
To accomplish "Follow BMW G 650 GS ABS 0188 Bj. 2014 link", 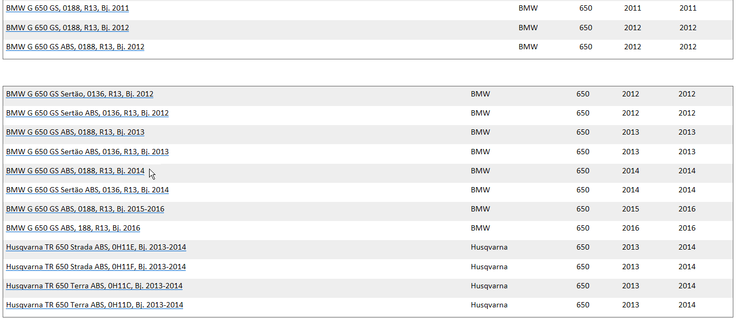I will (75, 171).
